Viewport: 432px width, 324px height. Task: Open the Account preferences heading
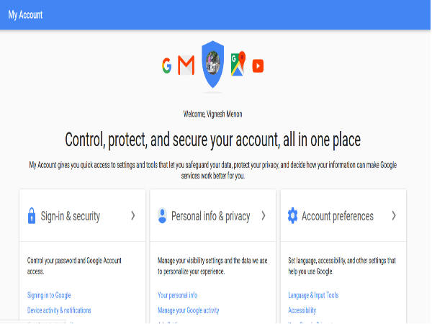(x=338, y=216)
